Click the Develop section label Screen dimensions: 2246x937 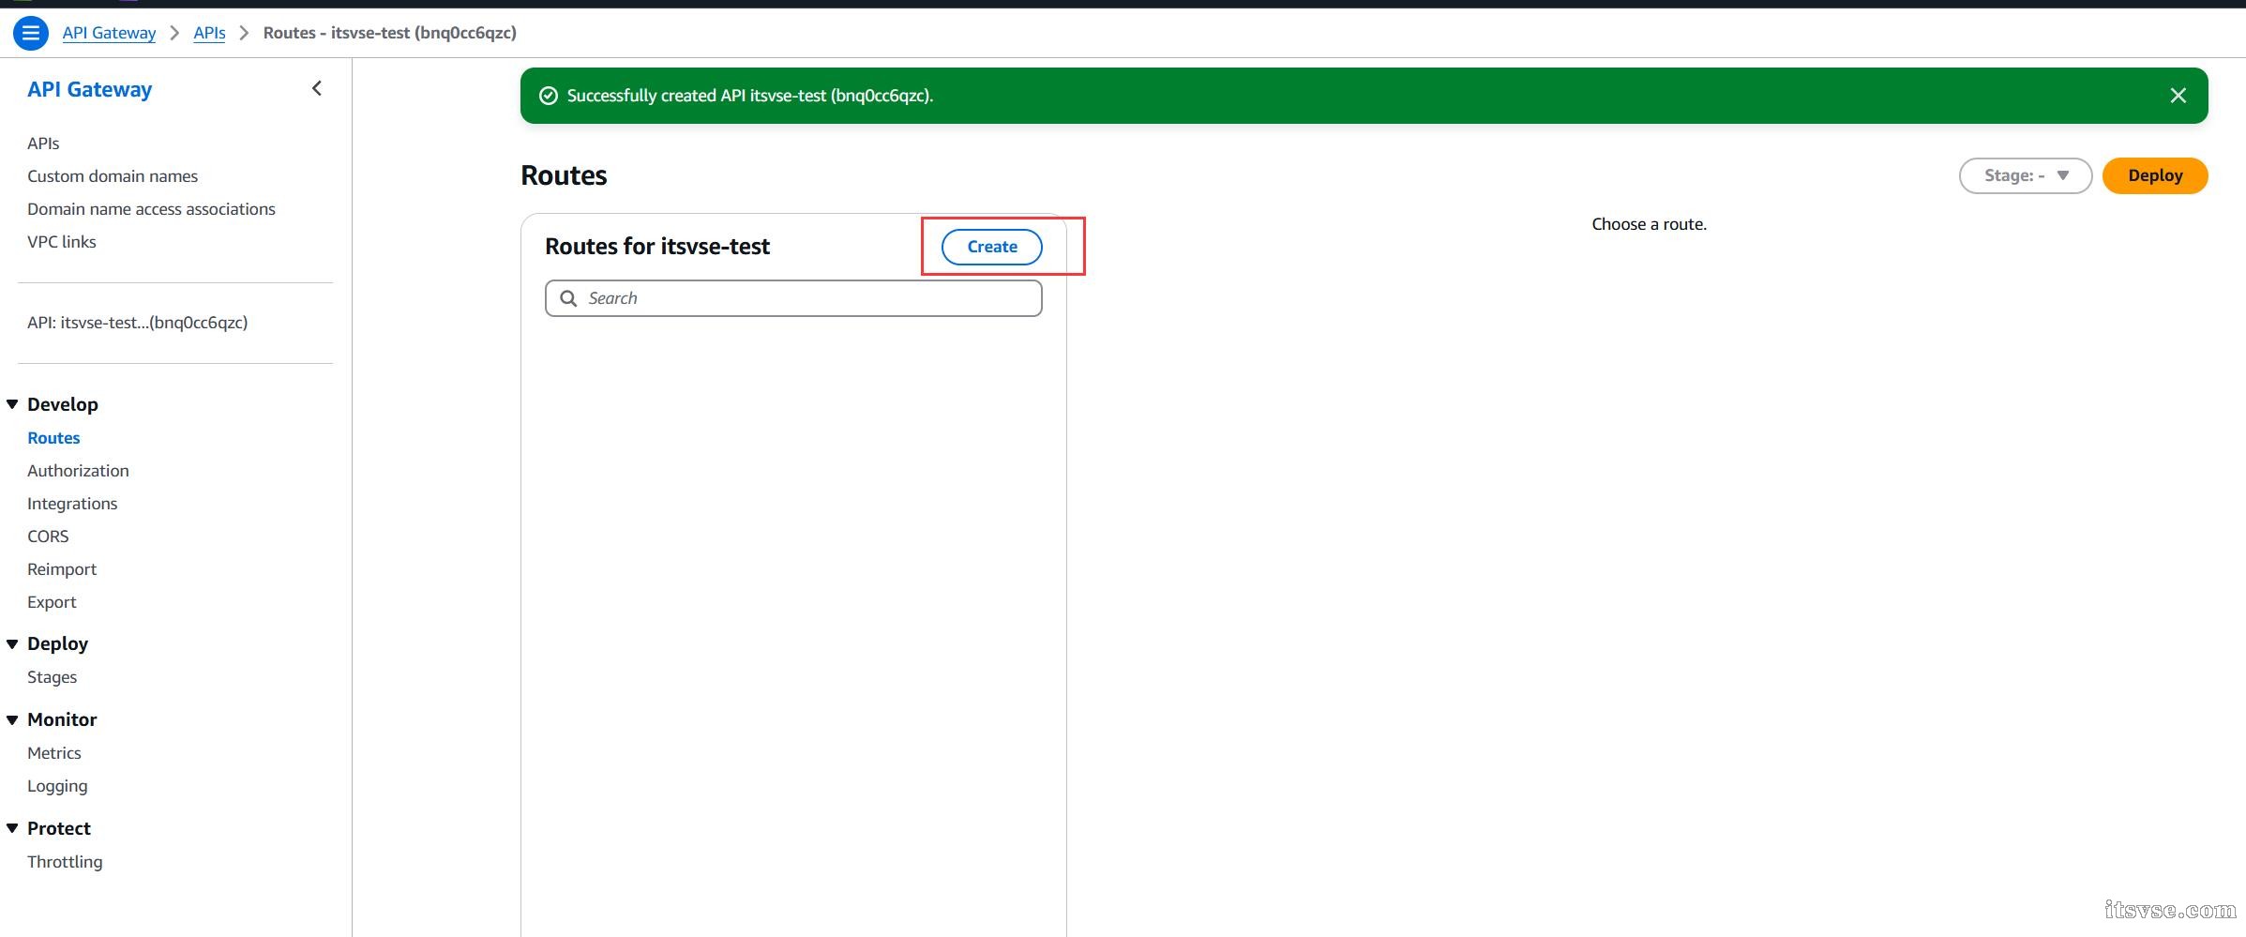click(x=63, y=404)
